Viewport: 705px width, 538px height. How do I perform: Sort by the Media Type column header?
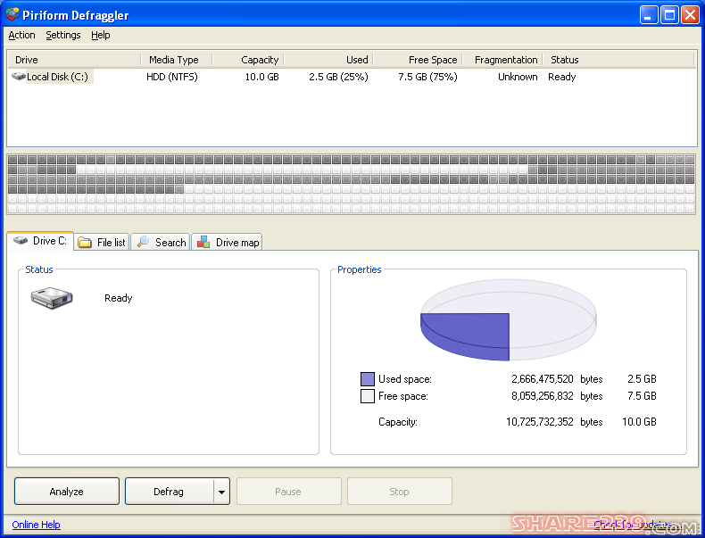click(x=177, y=60)
